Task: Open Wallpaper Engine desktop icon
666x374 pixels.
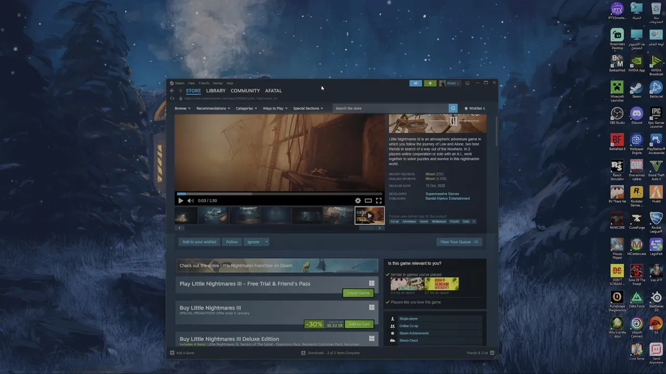Action: 636,143
